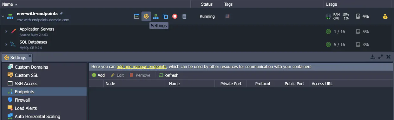
Task: Open the billing money bag icon
Action: tap(385, 16)
